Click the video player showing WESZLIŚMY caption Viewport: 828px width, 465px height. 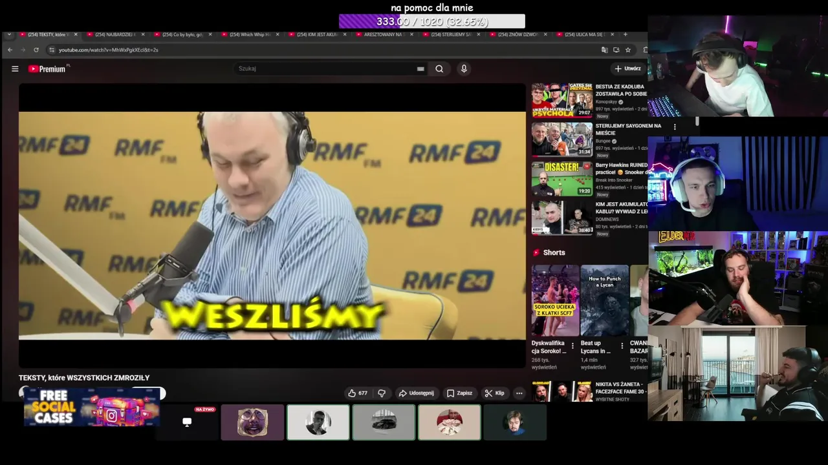272,225
